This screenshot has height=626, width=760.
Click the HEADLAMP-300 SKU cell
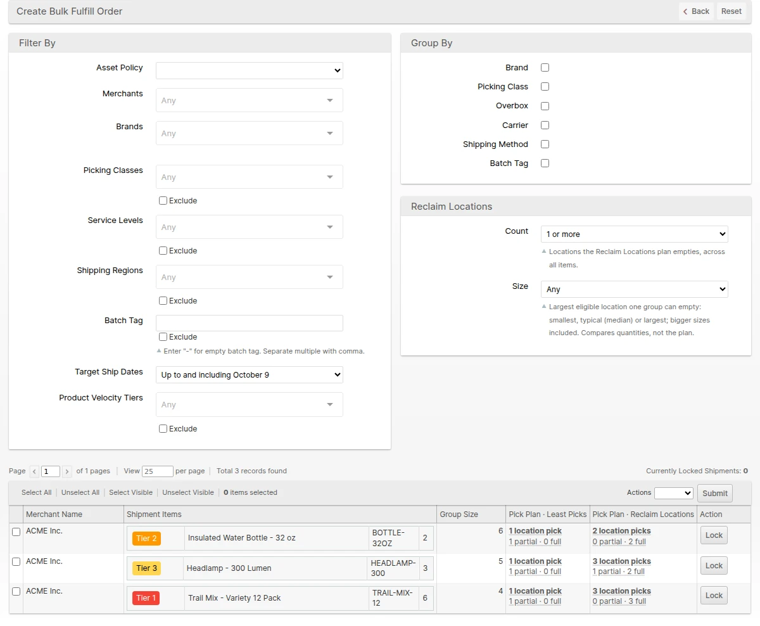(x=392, y=568)
